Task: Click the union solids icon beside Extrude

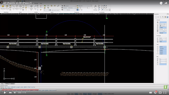Action: point(10,6)
